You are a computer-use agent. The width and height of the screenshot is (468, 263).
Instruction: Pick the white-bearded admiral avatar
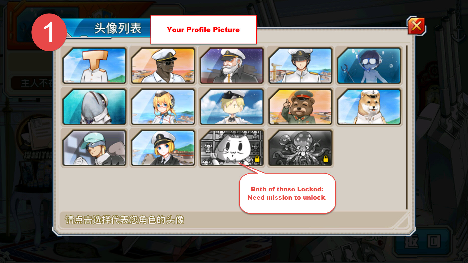[x=232, y=66]
